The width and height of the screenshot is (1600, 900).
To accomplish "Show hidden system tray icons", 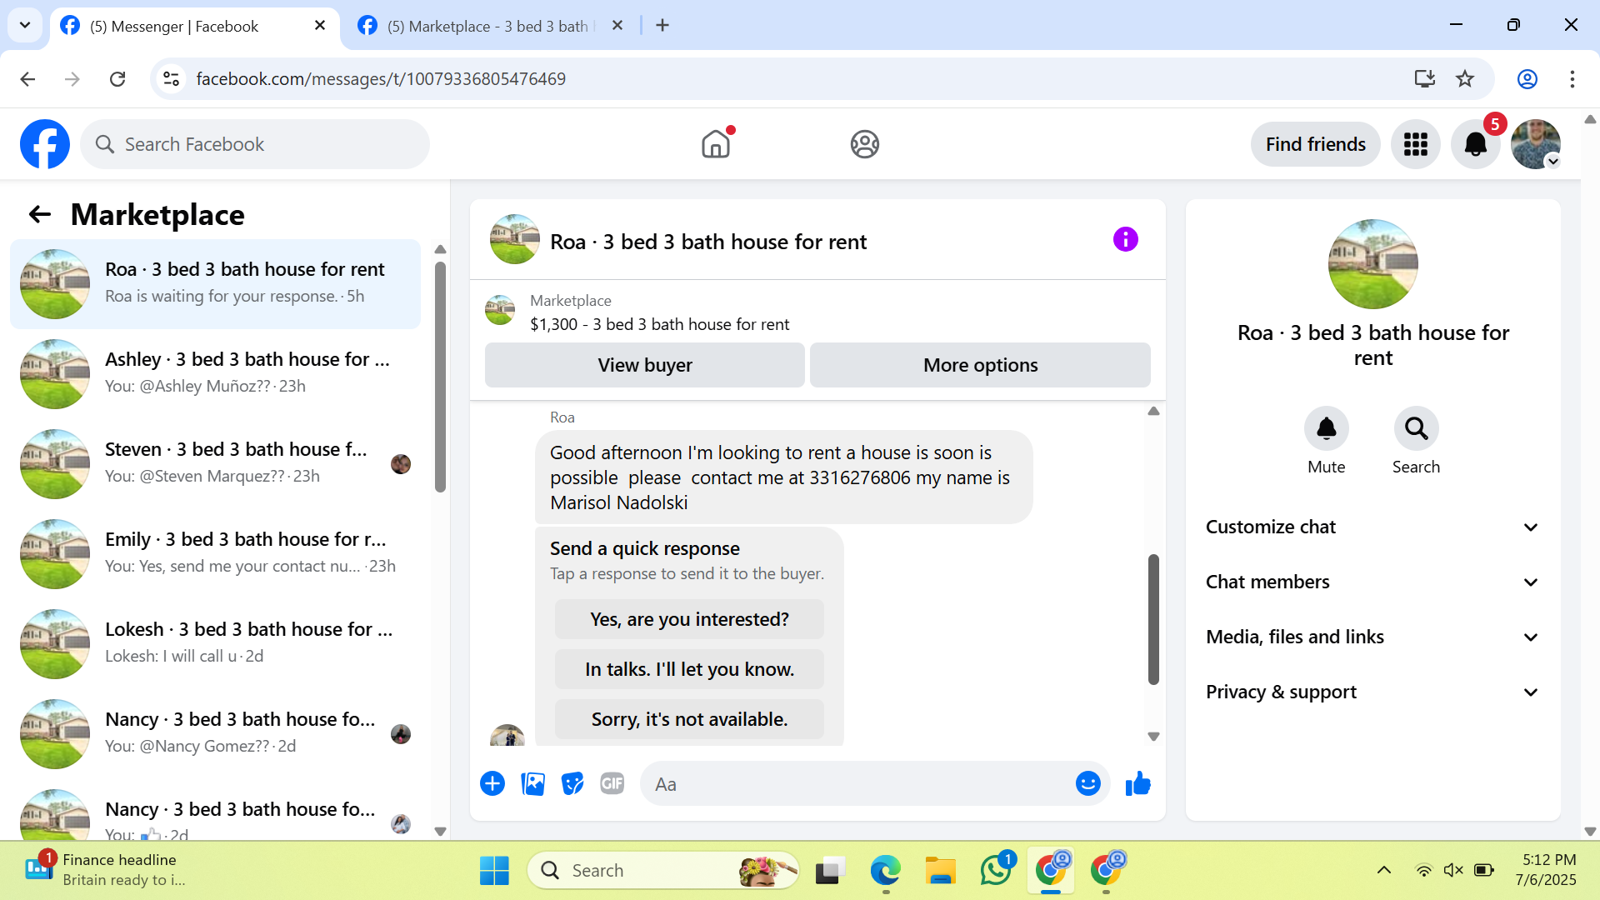I will click(1384, 870).
